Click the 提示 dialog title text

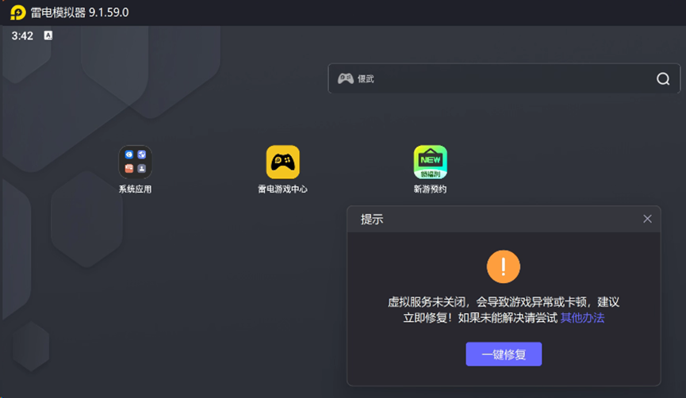pos(372,219)
